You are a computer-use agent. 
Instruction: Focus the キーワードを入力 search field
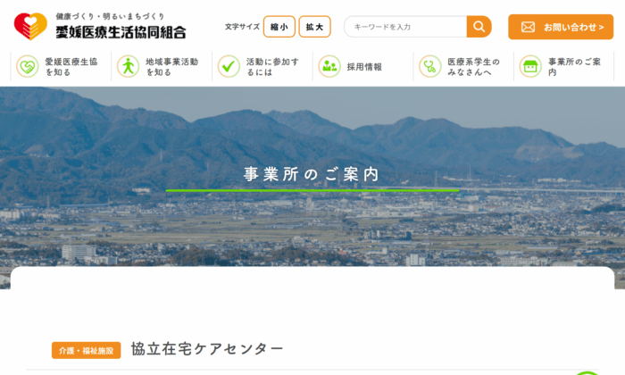click(405, 27)
